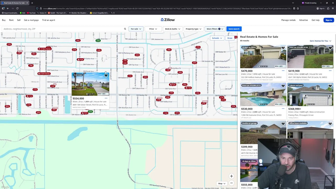
Task: Open a new browser tab
Action: point(32,3)
